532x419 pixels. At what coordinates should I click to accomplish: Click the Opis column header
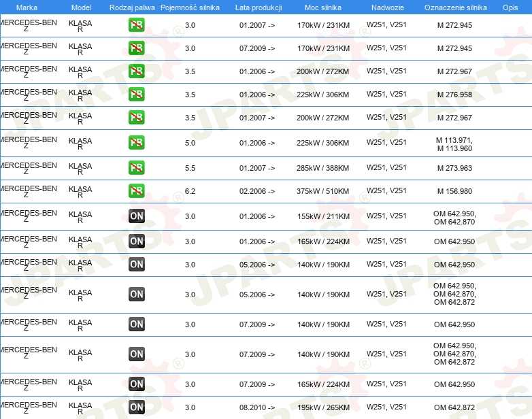point(510,7)
